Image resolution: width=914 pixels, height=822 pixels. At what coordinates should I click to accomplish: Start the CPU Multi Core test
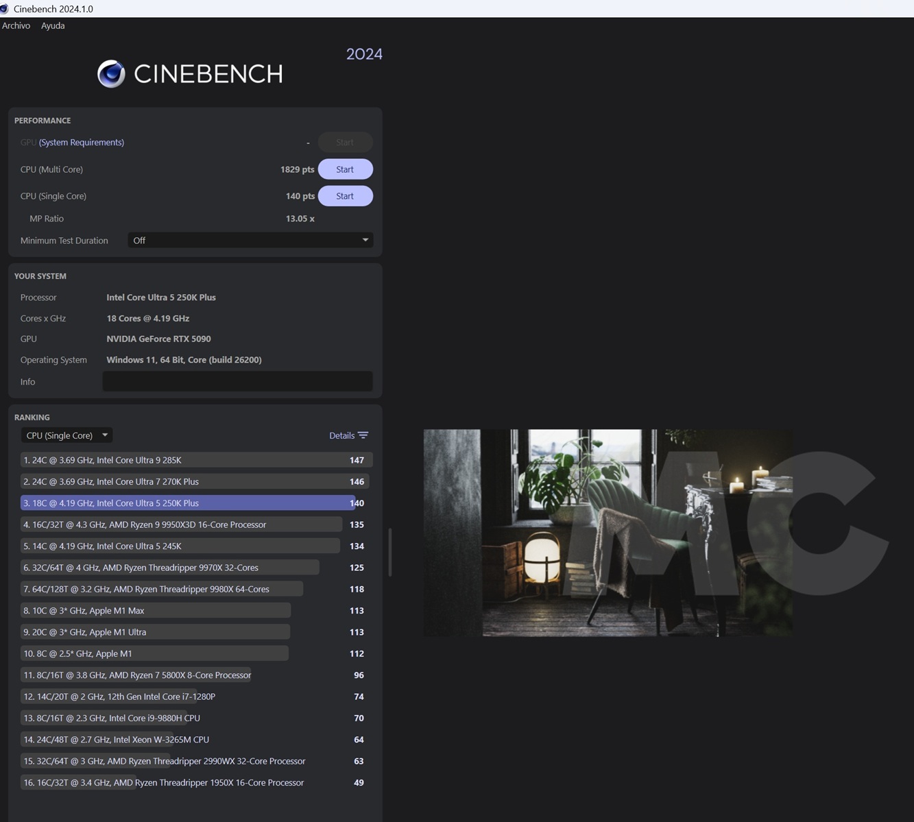(x=345, y=169)
